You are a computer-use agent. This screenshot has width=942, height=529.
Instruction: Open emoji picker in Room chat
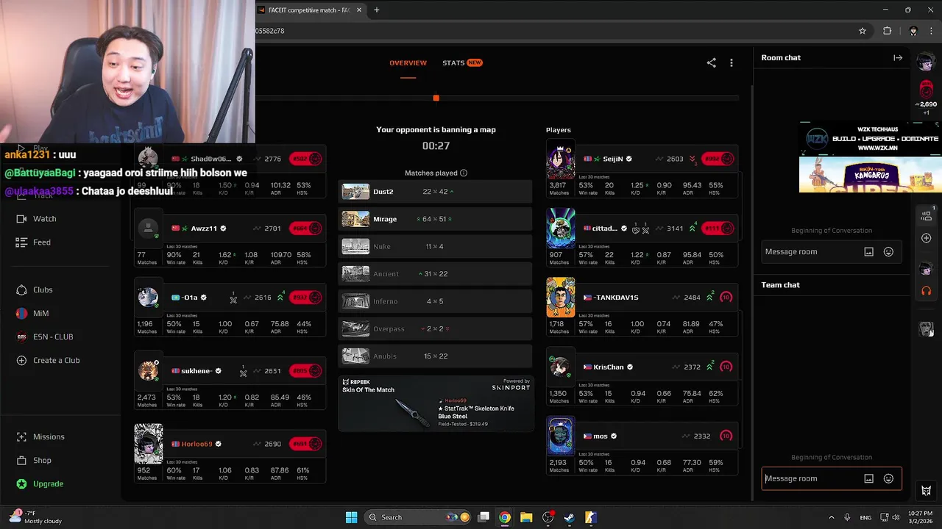pos(888,252)
